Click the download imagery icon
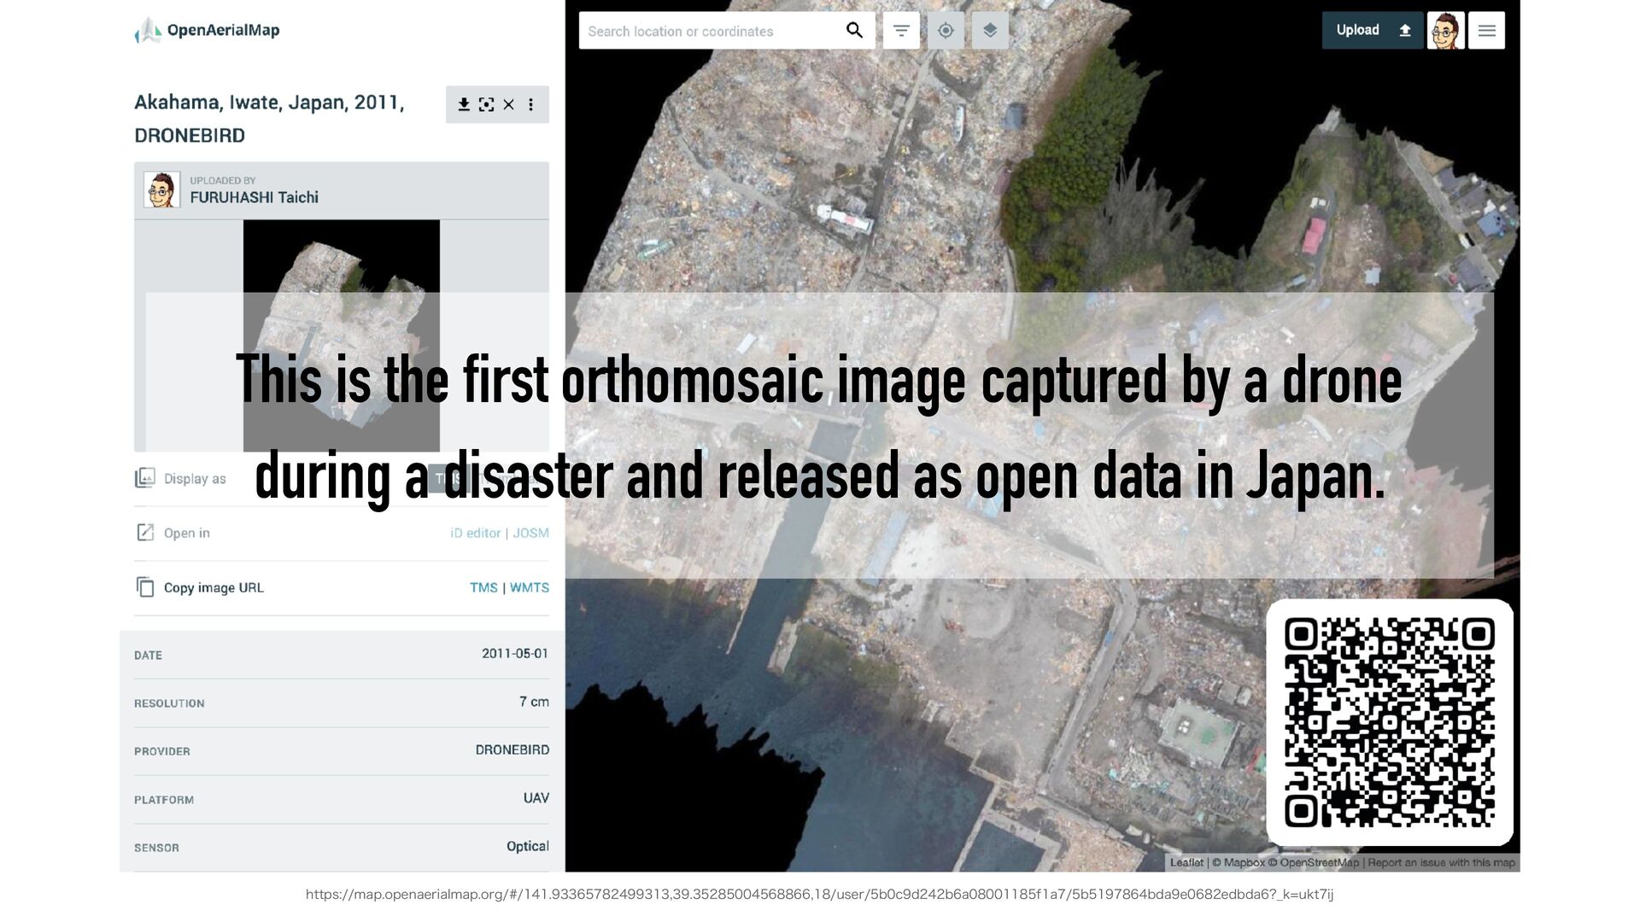Screen dimensions: 1640x922 464,104
